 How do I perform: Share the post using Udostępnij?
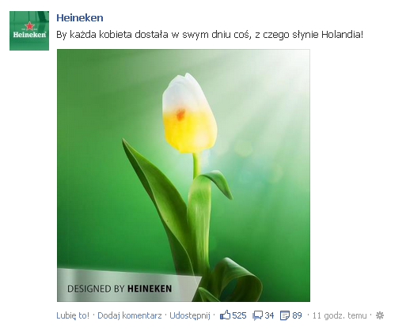point(190,315)
